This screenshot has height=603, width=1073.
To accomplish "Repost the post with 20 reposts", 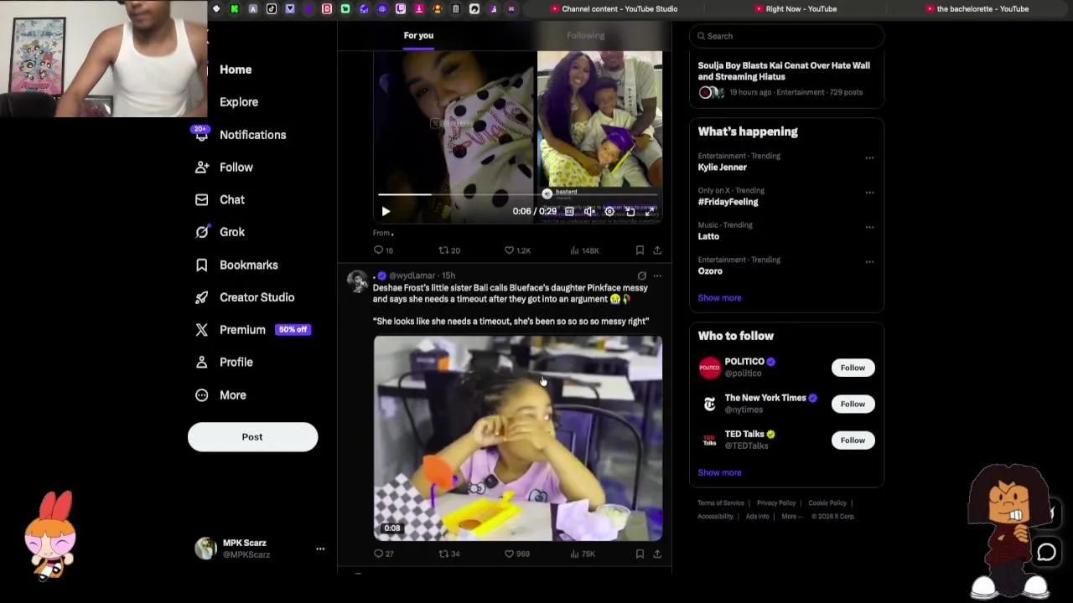I will (449, 250).
